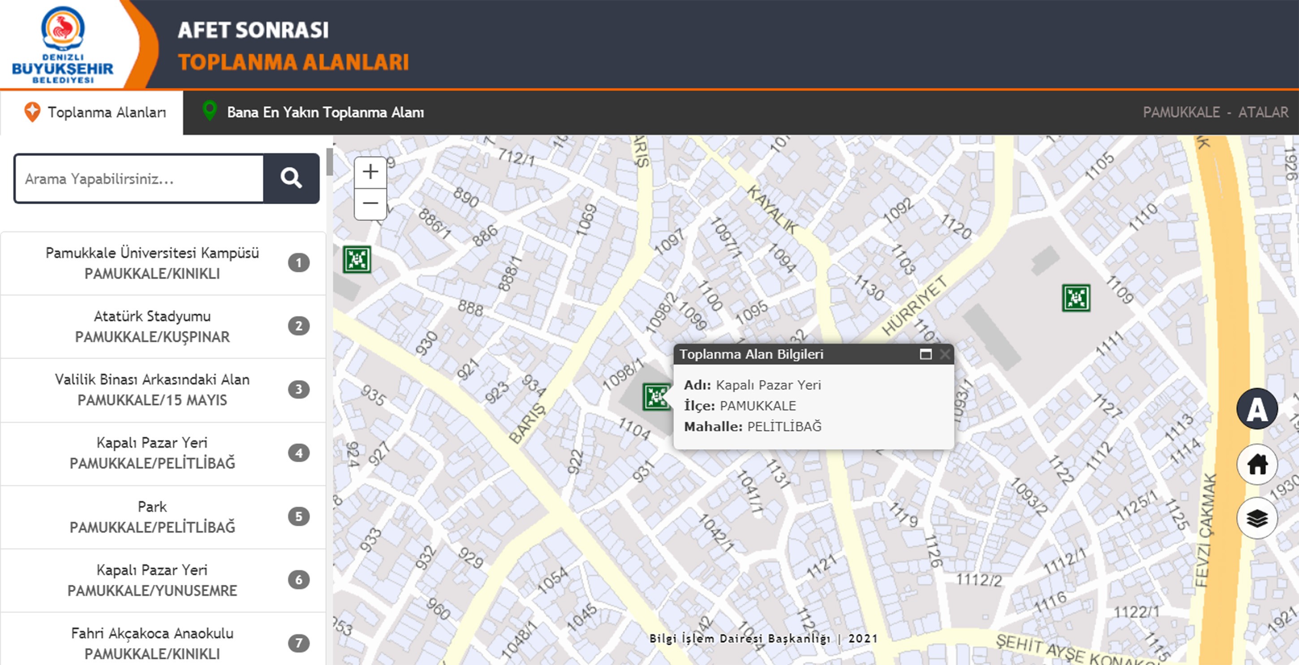Click the Denizli Büyükşehir Belediyesi logo
This screenshot has width=1299, height=665.
click(63, 44)
